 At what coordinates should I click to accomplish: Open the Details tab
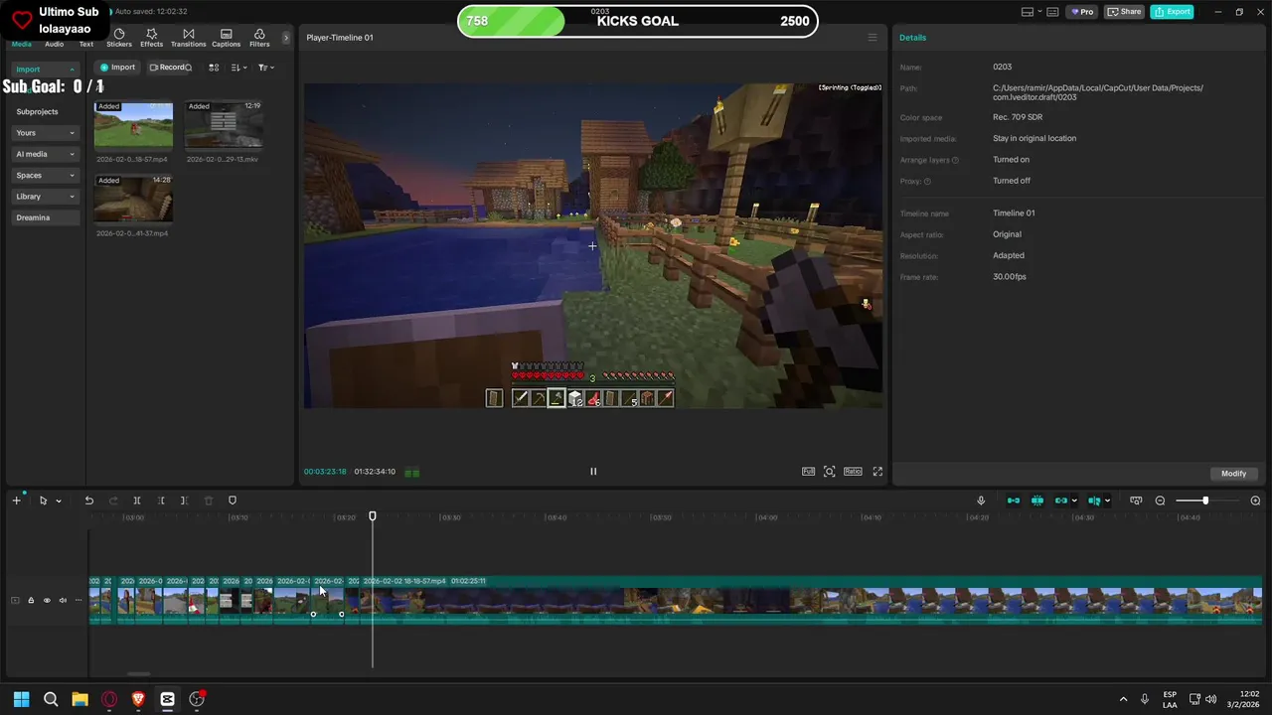pos(912,38)
